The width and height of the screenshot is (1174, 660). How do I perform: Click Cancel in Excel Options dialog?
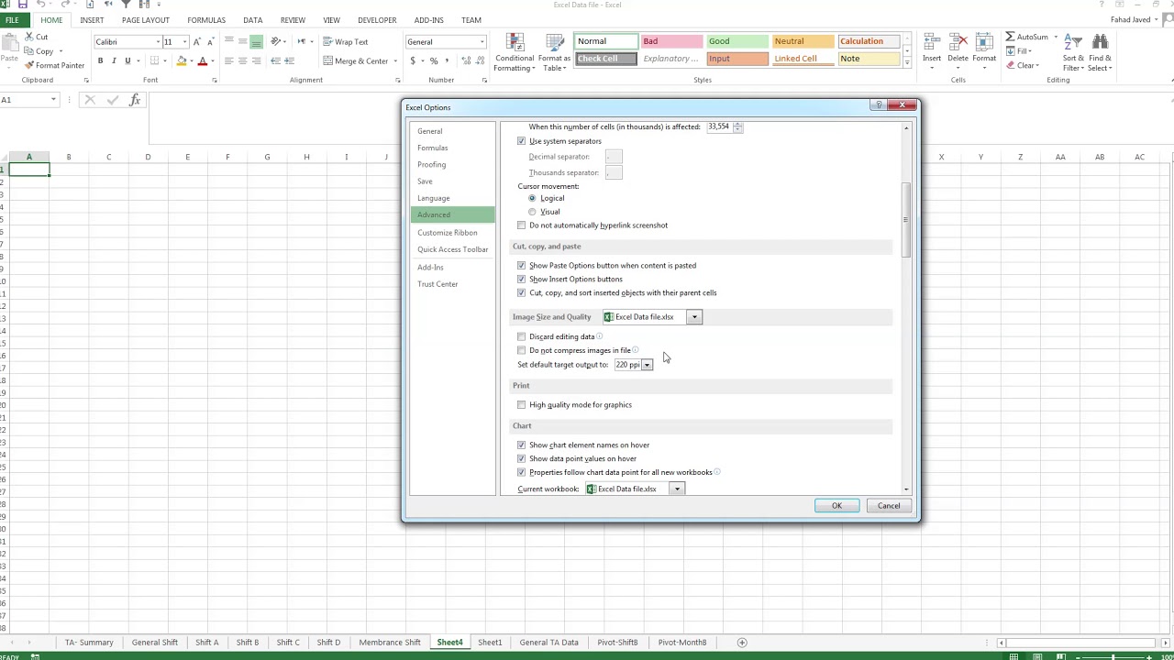pos(889,506)
